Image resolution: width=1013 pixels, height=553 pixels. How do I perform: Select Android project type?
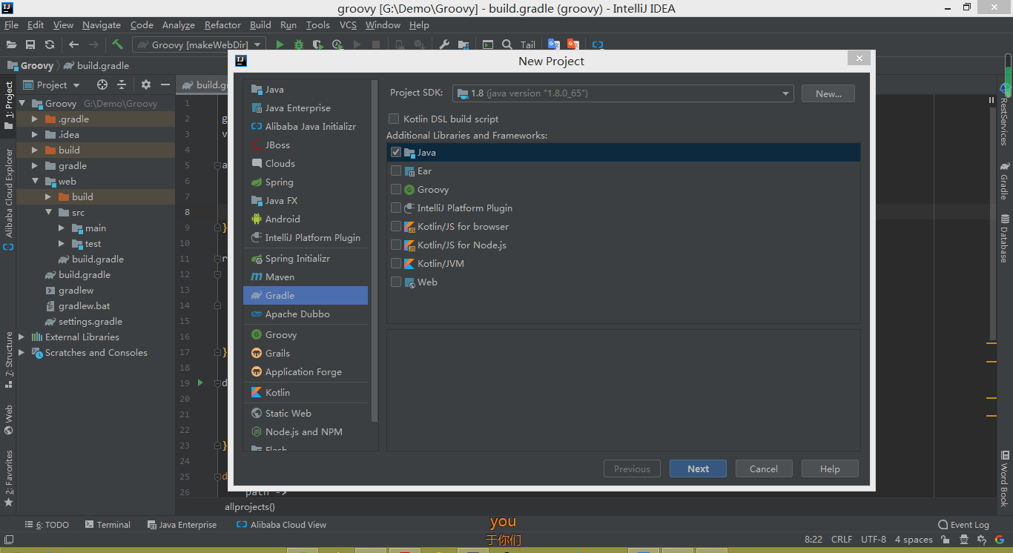(306, 219)
